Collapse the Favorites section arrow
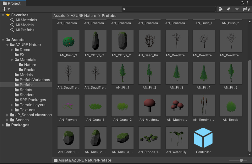 [x=3, y=15]
